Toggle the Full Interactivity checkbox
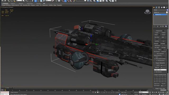The height and width of the screenshot is (95, 169). point(157,60)
